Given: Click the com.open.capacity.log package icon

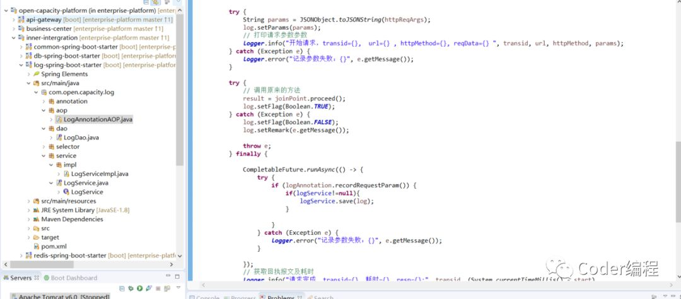Looking at the screenshot, I should (44, 93).
